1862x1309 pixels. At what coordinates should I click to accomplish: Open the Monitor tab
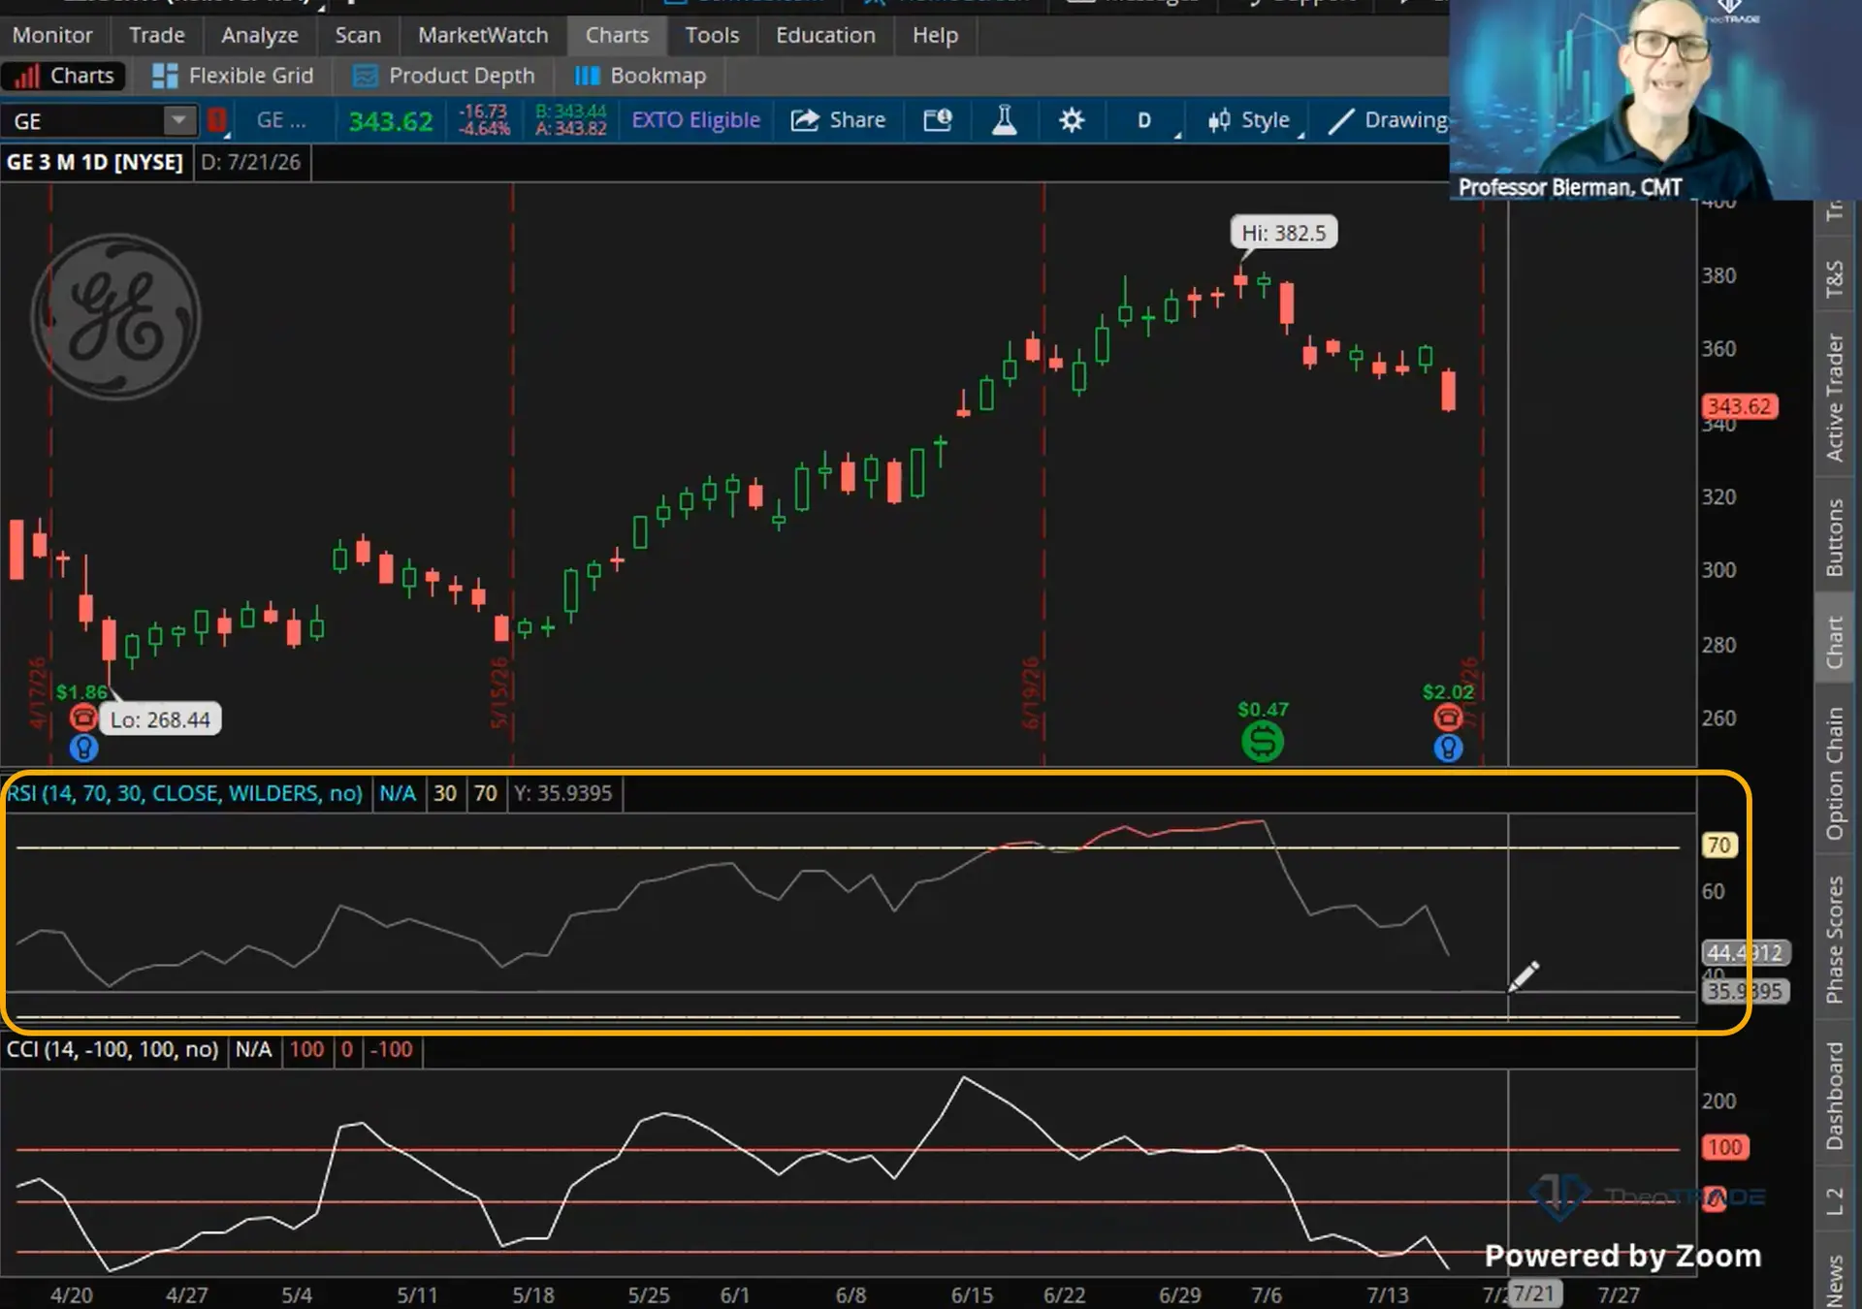[x=52, y=35]
